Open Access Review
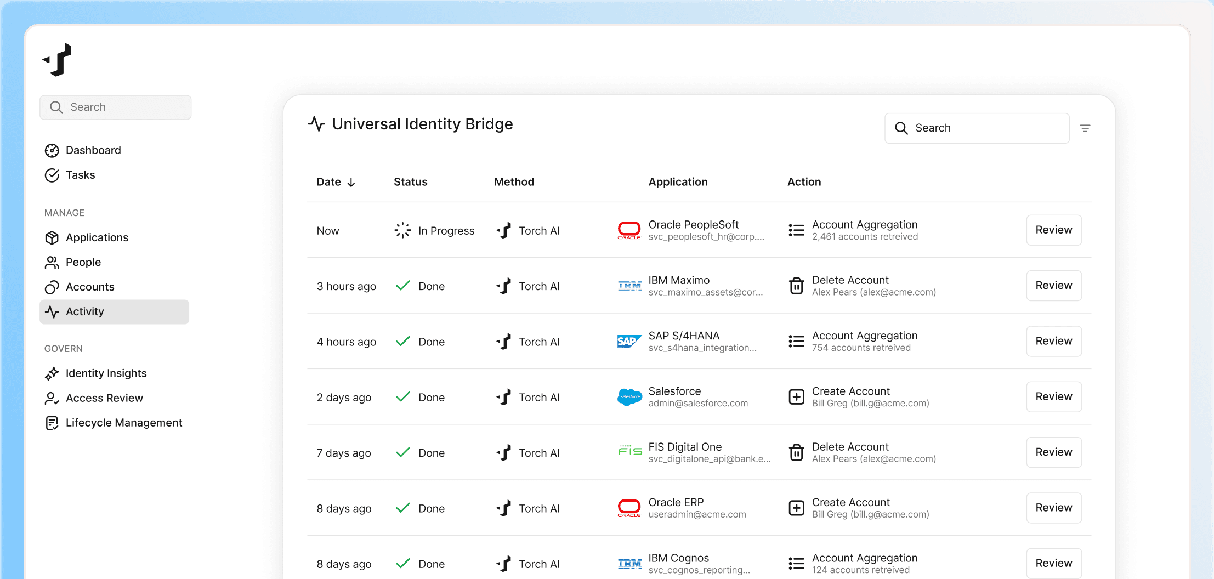Image resolution: width=1214 pixels, height=579 pixels. point(104,398)
